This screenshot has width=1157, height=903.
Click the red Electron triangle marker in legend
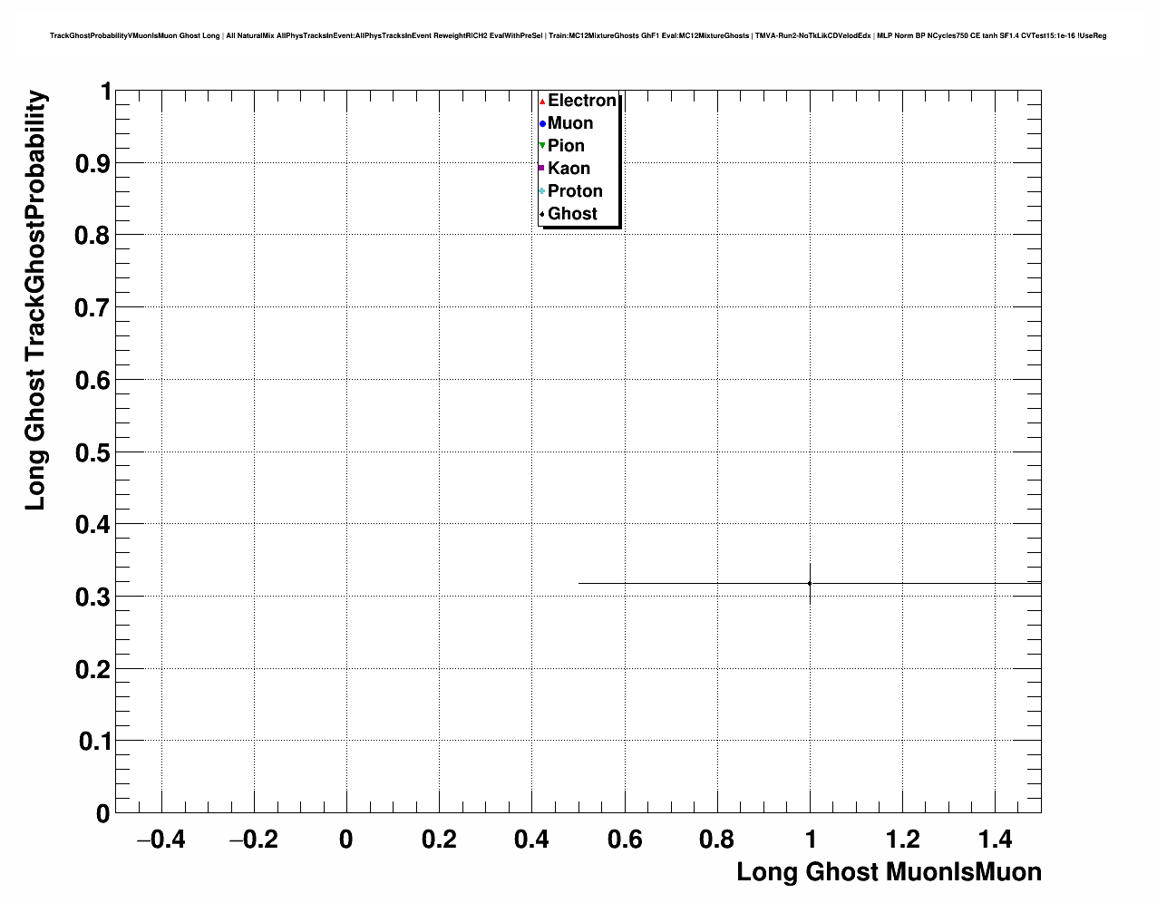click(542, 102)
